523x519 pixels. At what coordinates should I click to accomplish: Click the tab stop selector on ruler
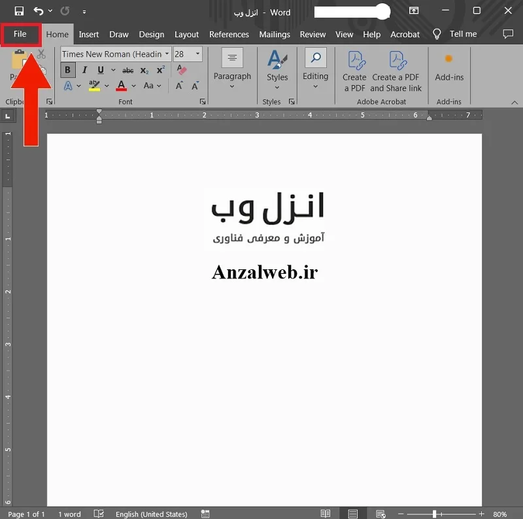[7, 116]
